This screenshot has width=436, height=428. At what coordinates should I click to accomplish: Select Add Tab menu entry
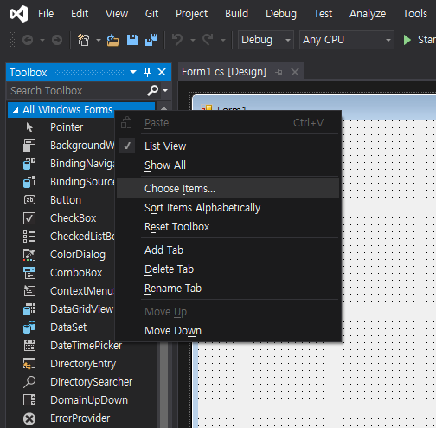coord(228,250)
